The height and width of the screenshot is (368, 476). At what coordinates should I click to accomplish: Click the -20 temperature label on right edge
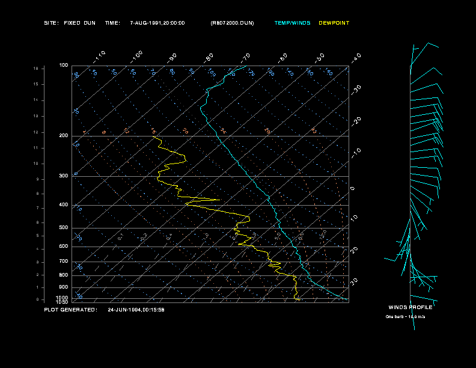[356, 121]
